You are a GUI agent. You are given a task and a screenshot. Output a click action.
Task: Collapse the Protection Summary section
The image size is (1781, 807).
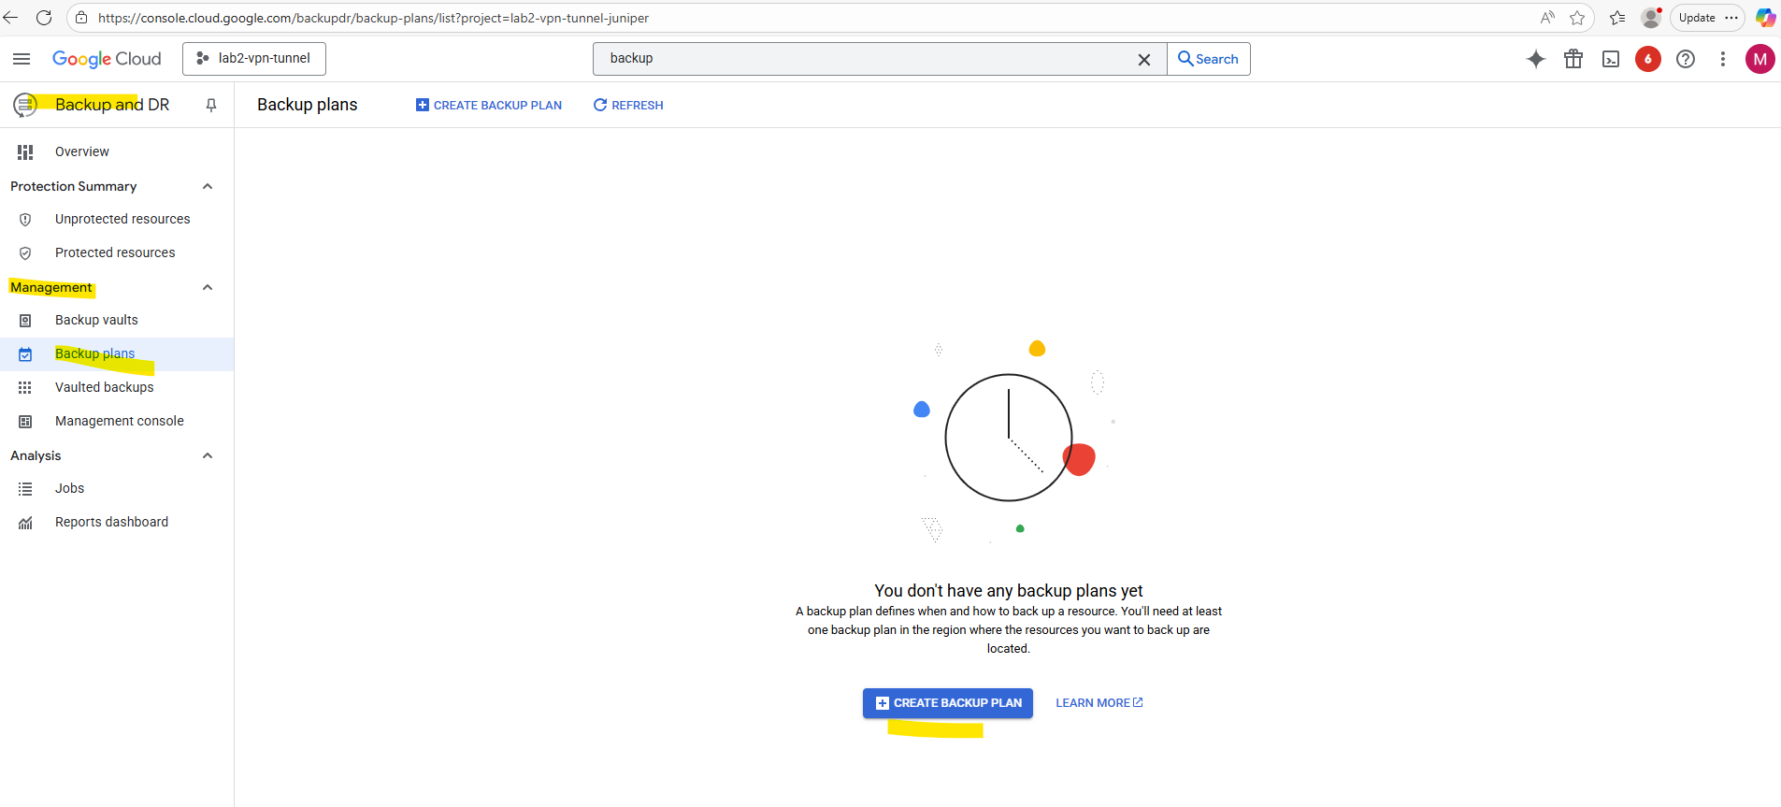point(208,186)
